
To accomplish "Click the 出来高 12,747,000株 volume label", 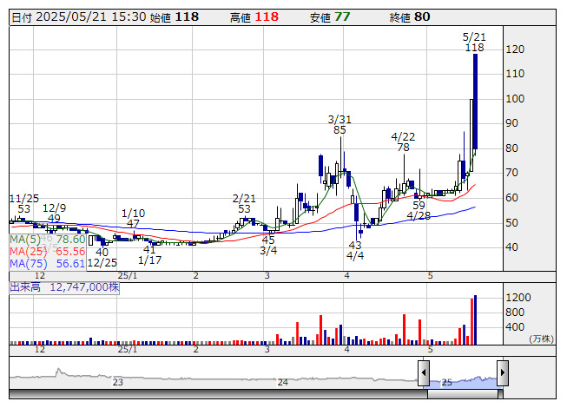I will click(64, 287).
